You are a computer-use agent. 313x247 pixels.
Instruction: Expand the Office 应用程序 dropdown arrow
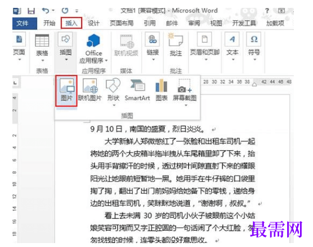tap(106, 60)
